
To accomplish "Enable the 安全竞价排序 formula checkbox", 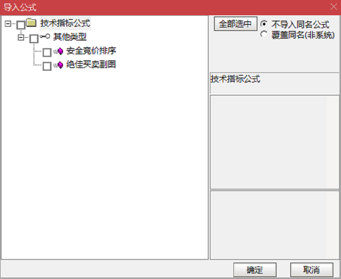I will click(47, 52).
